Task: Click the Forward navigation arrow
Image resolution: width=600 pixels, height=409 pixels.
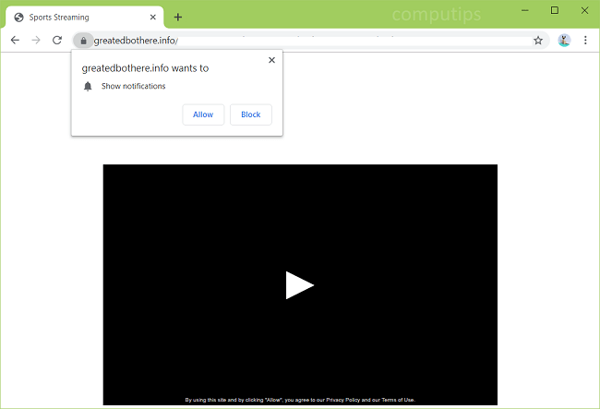Action: point(36,41)
